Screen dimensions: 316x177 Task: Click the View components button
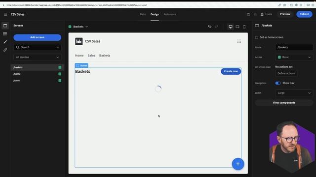coord(284,103)
